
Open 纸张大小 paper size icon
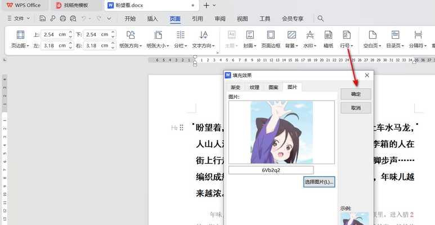(158, 35)
